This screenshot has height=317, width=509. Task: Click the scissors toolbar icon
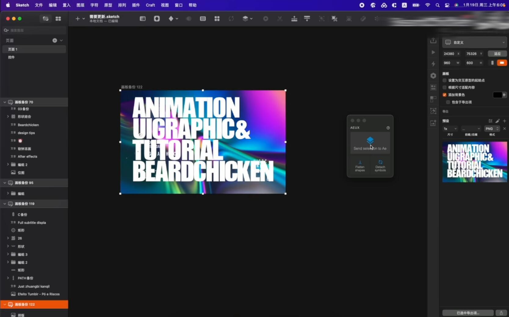coord(280,19)
